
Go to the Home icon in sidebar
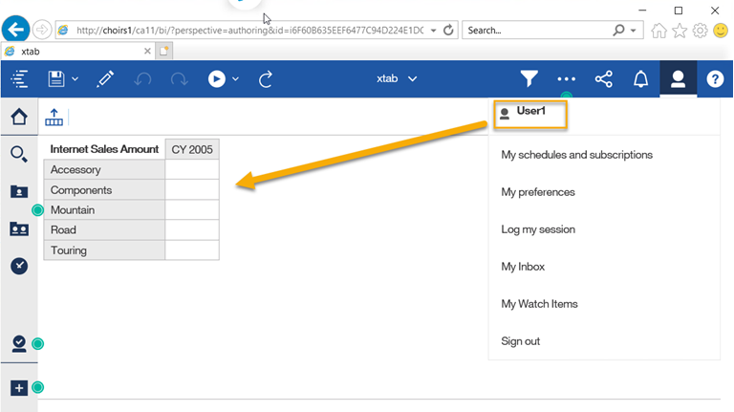[x=19, y=117]
